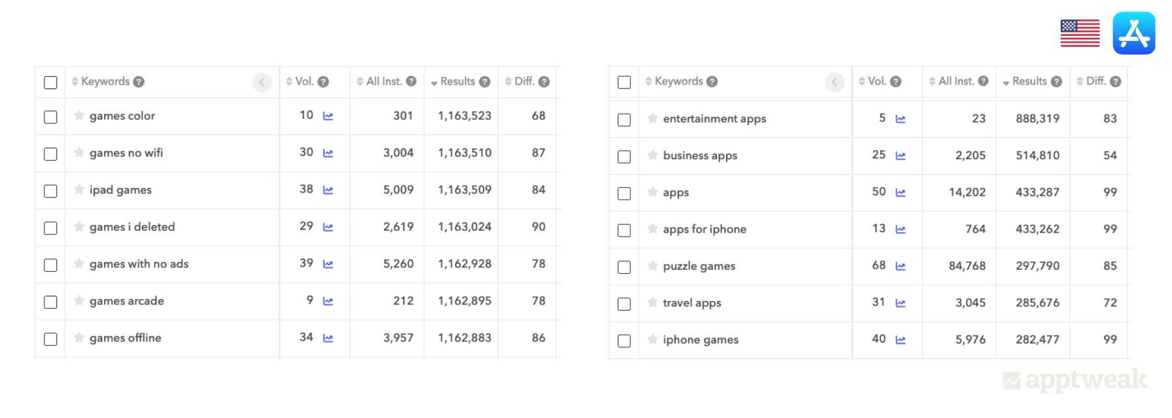
Task: Click help icon beside right table Diff. header
Action: (1115, 82)
